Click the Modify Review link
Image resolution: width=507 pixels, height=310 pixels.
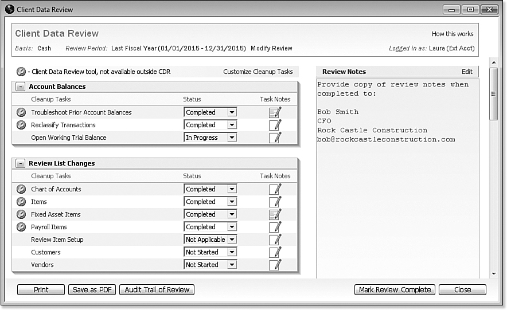(x=271, y=48)
